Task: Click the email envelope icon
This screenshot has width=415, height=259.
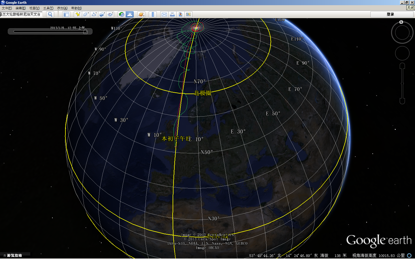Action: (164, 14)
